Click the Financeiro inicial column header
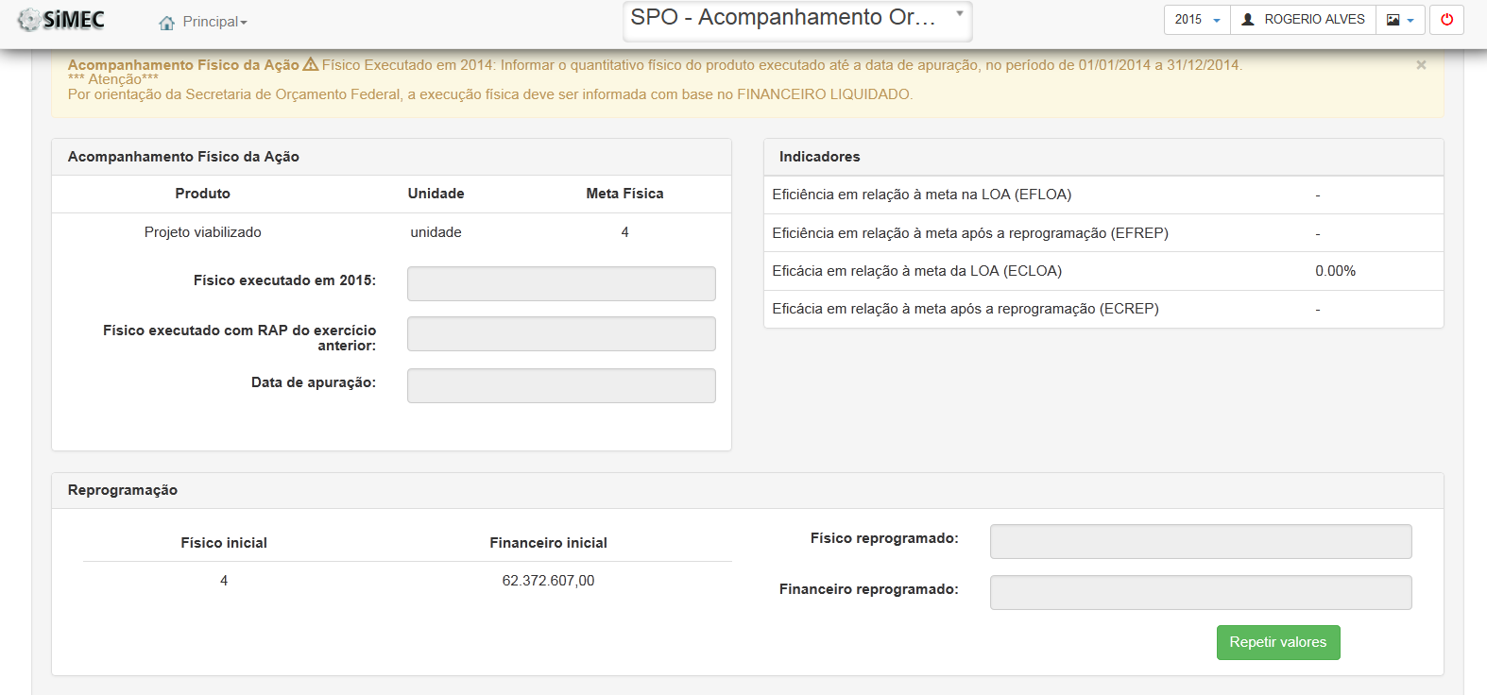Viewport: 1487px width, 695px height. (x=548, y=543)
